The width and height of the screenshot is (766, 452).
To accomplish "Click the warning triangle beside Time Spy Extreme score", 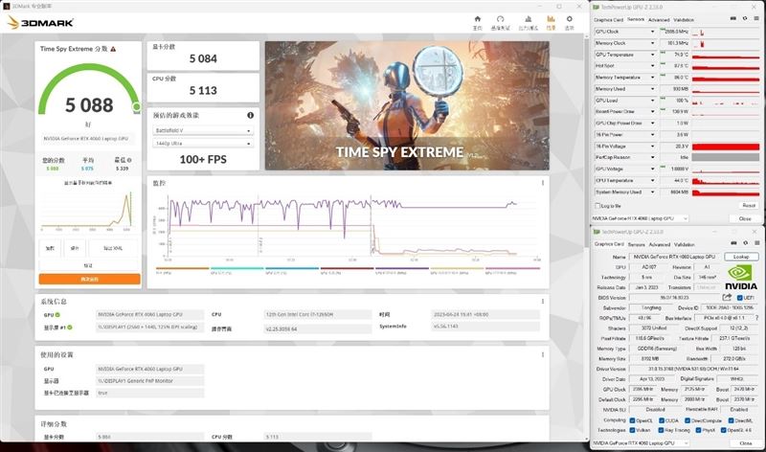I will (x=113, y=49).
